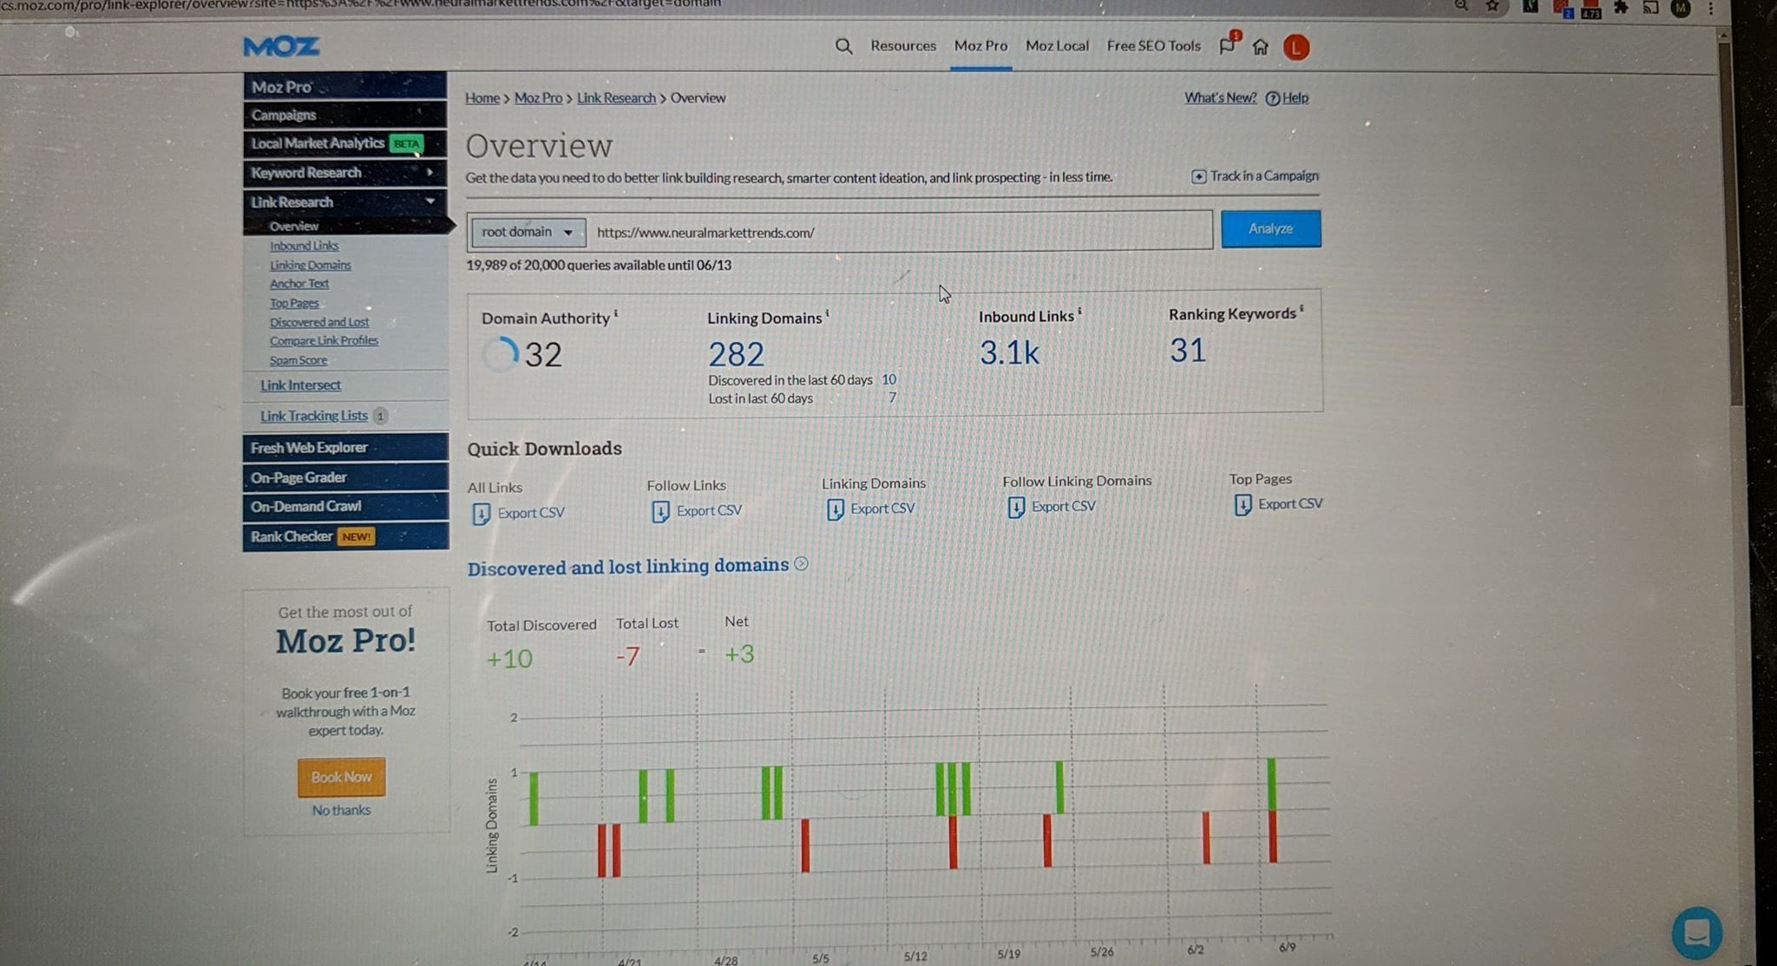Open Discovered and Lost sidebar link
This screenshot has width=1777, height=966.
[x=318, y=322]
